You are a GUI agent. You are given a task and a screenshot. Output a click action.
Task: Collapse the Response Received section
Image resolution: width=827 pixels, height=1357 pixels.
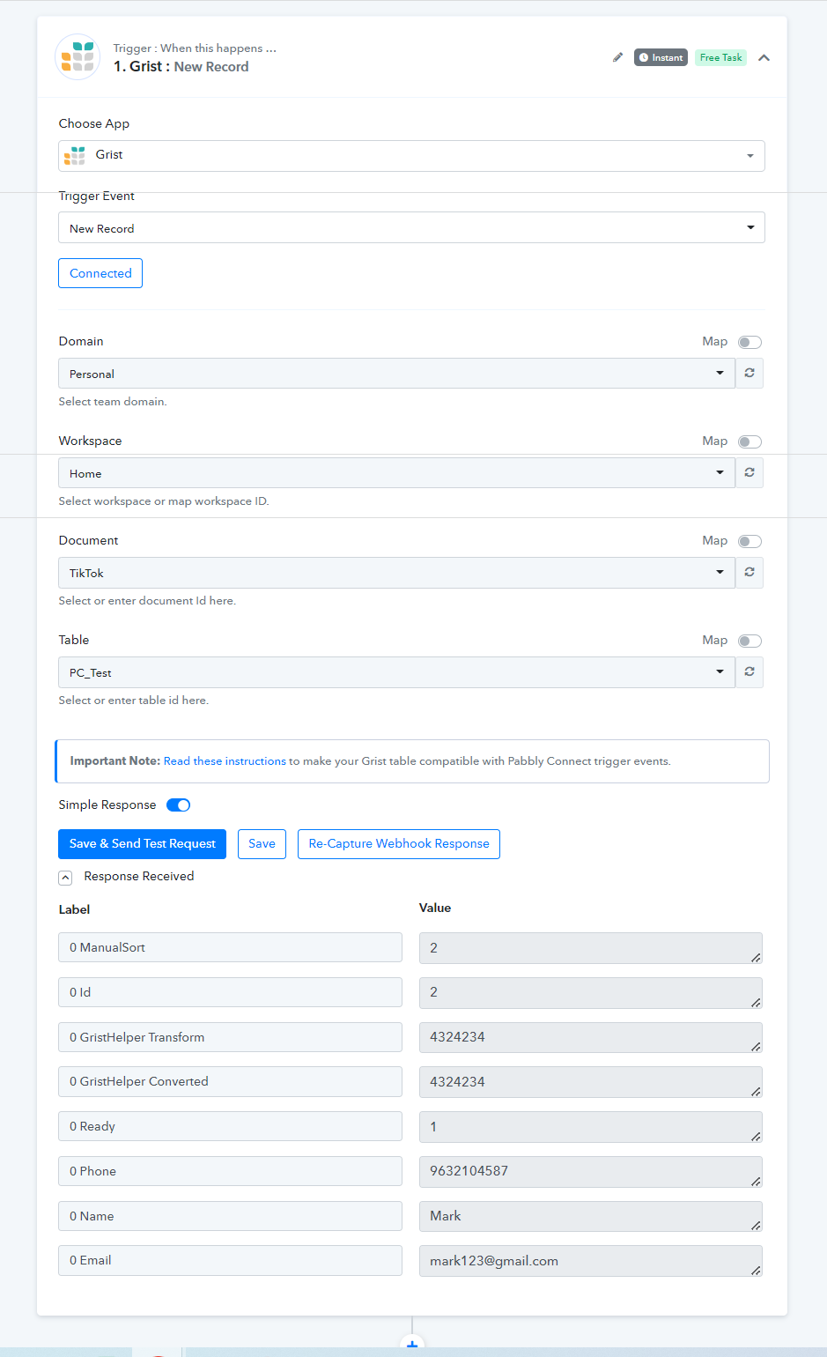(x=65, y=878)
